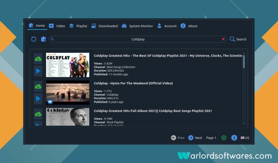Switch to the Video tab
This screenshot has width=278, height=163.
(57, 26)
